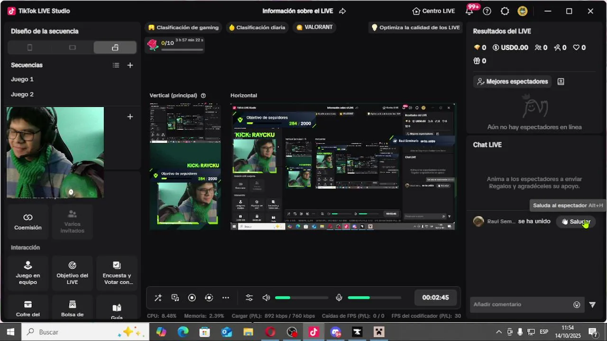Click the CPU: 8.48% status
The image size is (607, 341).
point(162,316)
